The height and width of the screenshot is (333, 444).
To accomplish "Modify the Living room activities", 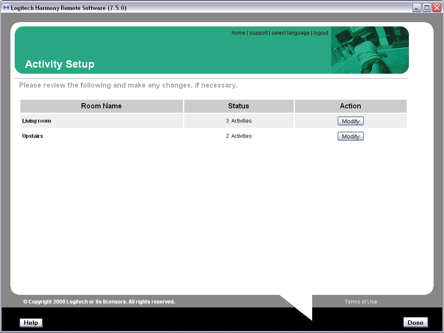I will (x=350, y=121).
